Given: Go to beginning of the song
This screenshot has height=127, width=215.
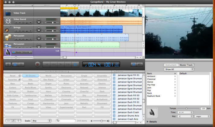Looking at the screenshot, I should tap(47, 64).
